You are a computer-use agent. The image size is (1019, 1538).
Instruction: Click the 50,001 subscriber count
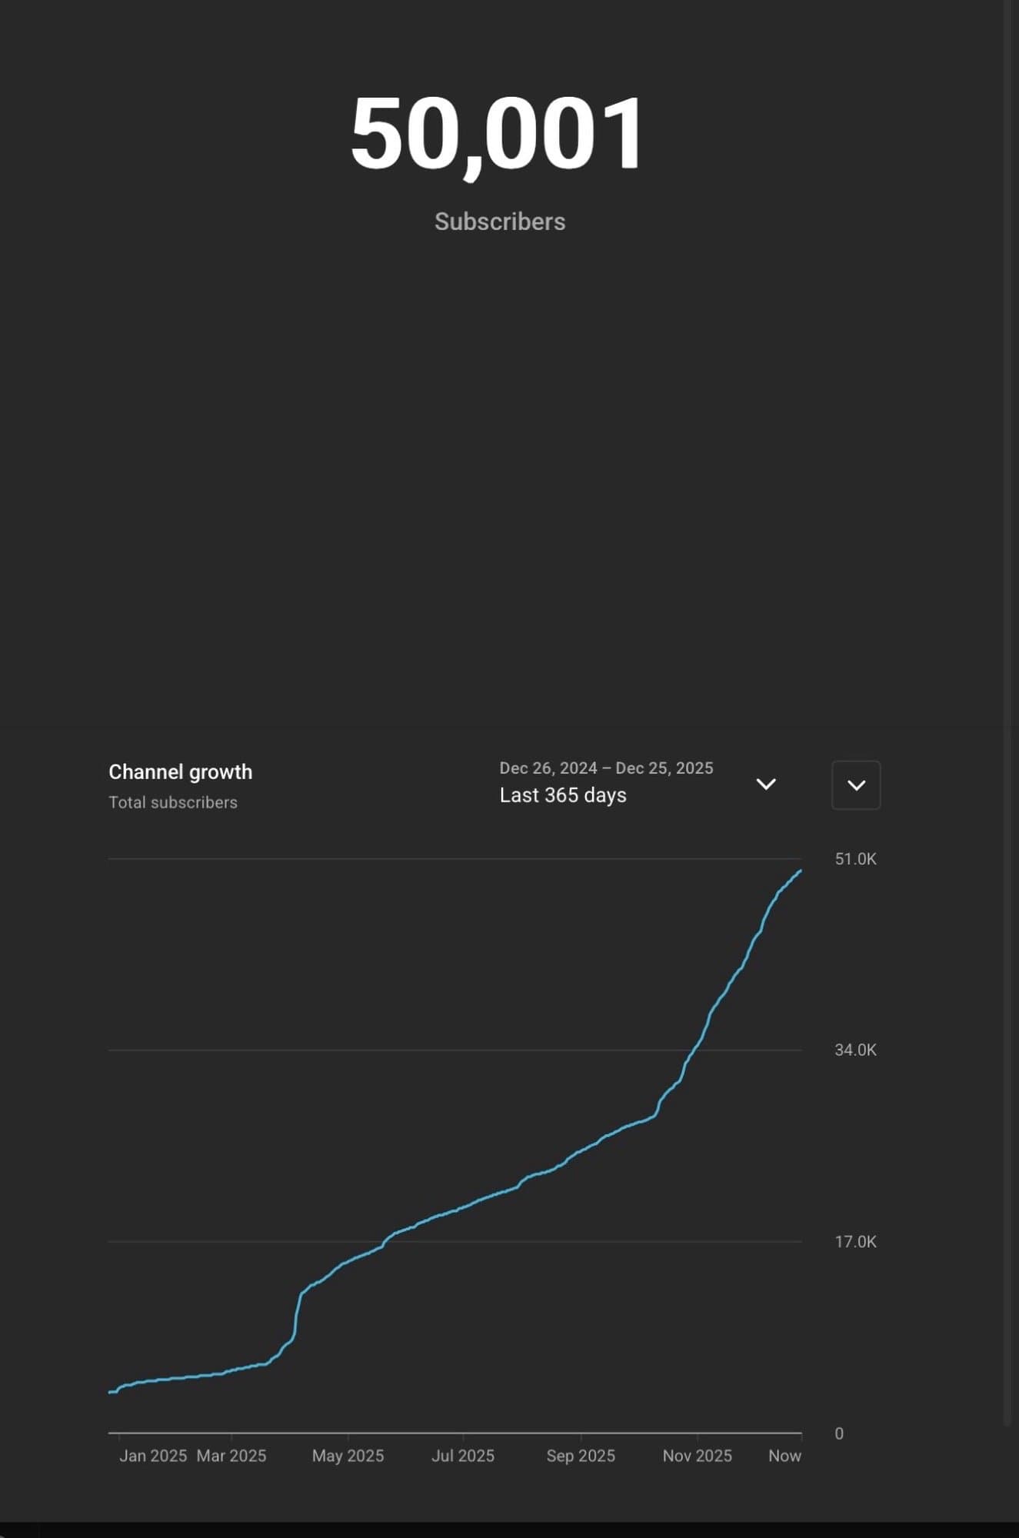[x=498, y=133]
